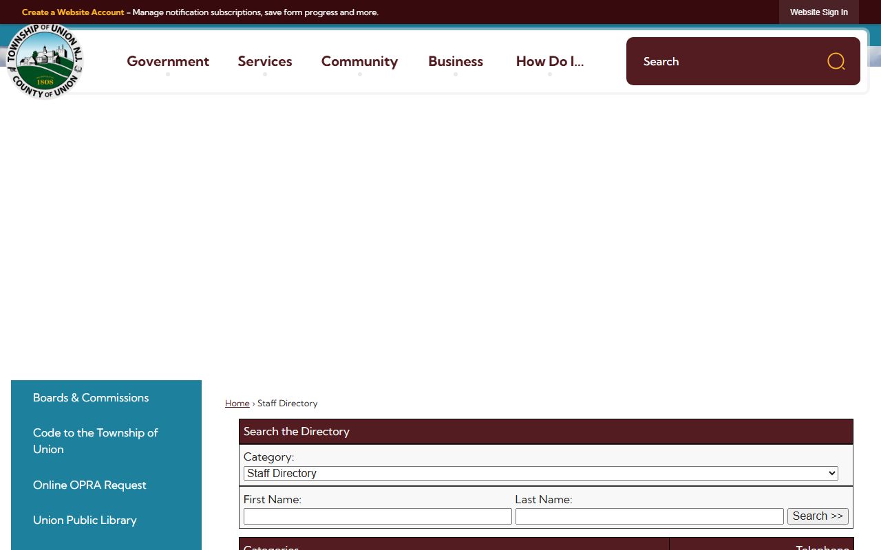The width and height of the screenshot is (881, 550).
Task: Click the Search the Directory heading
Action: coord(297,432)
